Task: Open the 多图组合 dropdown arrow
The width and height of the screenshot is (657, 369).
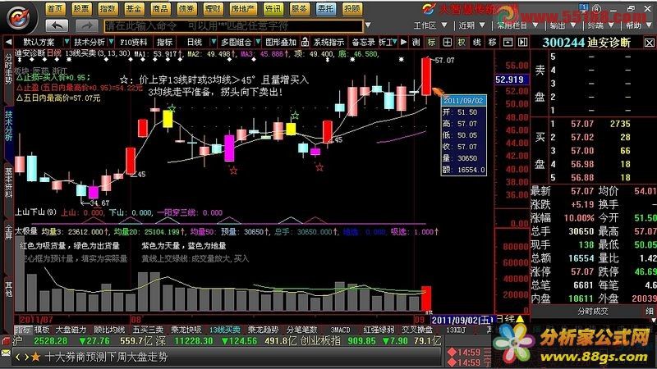Action: pyautogui.click(x=258, y=42)
